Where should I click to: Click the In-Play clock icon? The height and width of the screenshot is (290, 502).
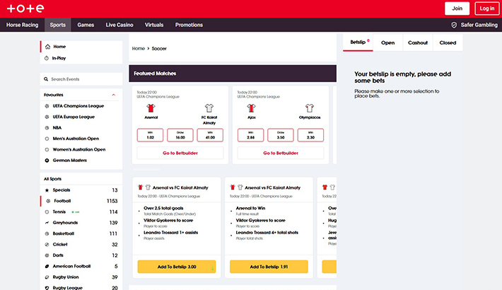pyautogui.click(x=47, y=58)
